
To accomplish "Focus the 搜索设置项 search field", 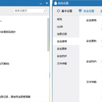I will (x=31, y=11).
